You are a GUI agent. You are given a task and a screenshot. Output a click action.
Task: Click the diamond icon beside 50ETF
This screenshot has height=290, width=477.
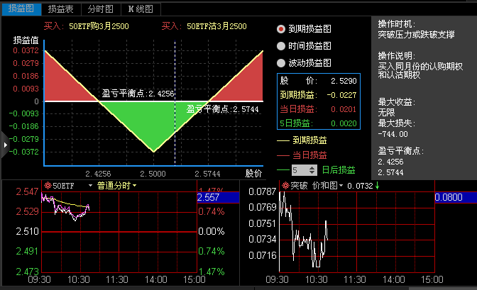pyautogui.click(x=48, y=186)
